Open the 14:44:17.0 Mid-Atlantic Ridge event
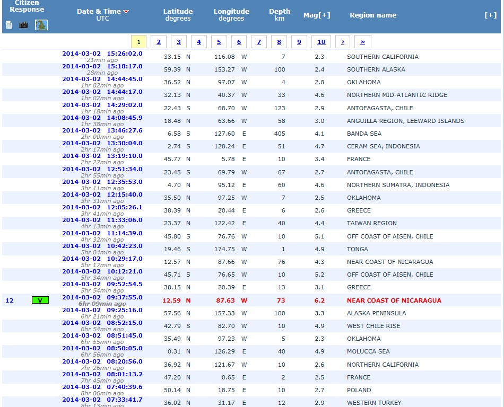The image size is (504, 407). (102, 92)
